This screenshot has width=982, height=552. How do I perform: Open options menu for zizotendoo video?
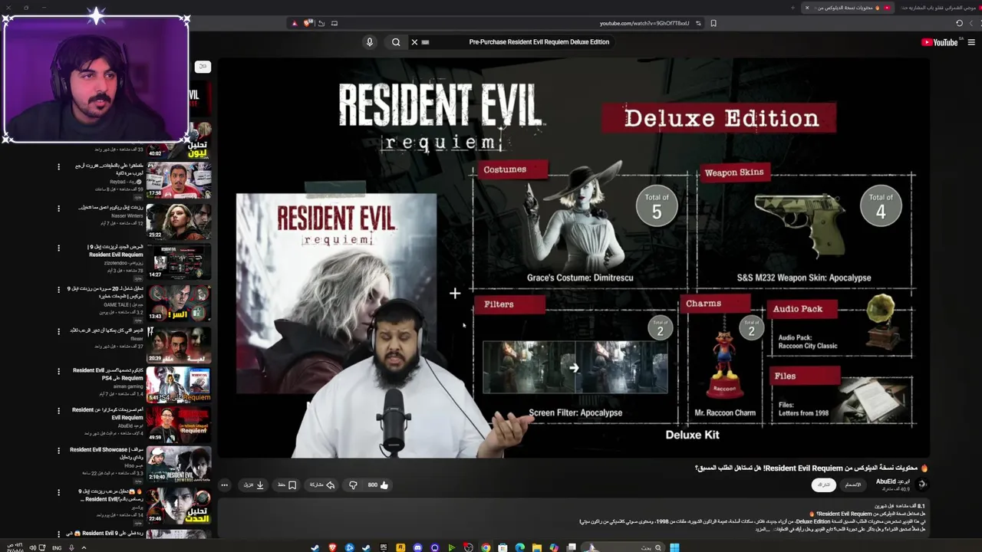click(x=58, y=248)
